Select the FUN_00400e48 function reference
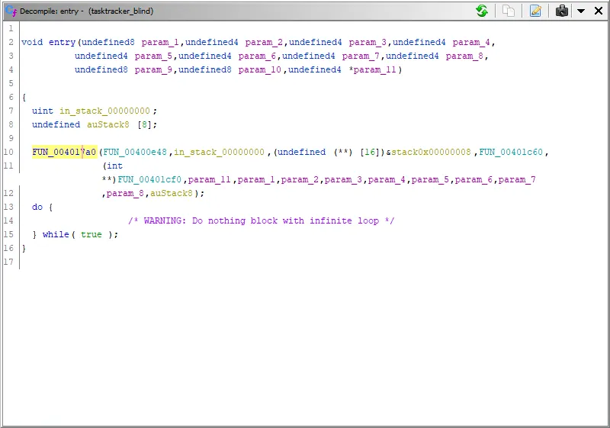This screenshot has width=610, height=428. [x=136, y=152]
